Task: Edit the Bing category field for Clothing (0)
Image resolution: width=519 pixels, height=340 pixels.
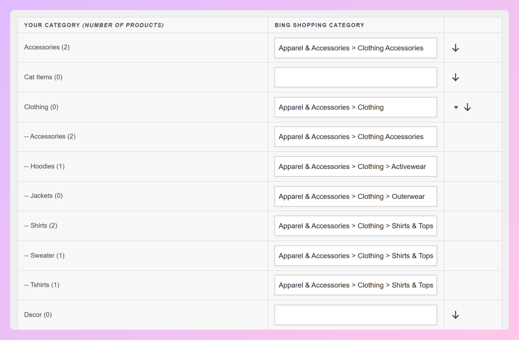Action: tap(355, 107)
